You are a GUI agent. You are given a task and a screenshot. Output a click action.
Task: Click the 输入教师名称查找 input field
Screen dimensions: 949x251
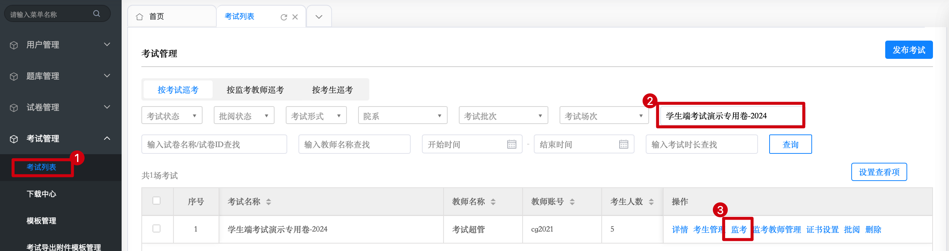tap(354, 144)
